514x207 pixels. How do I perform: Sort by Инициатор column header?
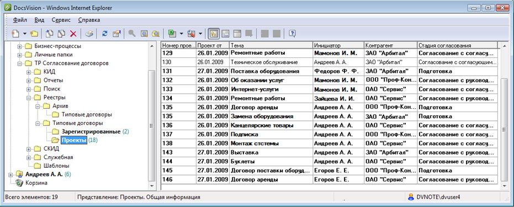[338, 45]
